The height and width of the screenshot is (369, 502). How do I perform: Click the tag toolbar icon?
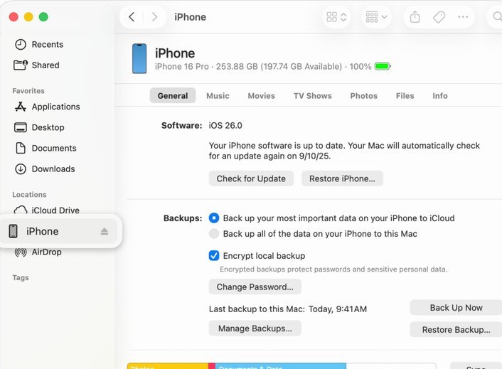coord(439,17)
